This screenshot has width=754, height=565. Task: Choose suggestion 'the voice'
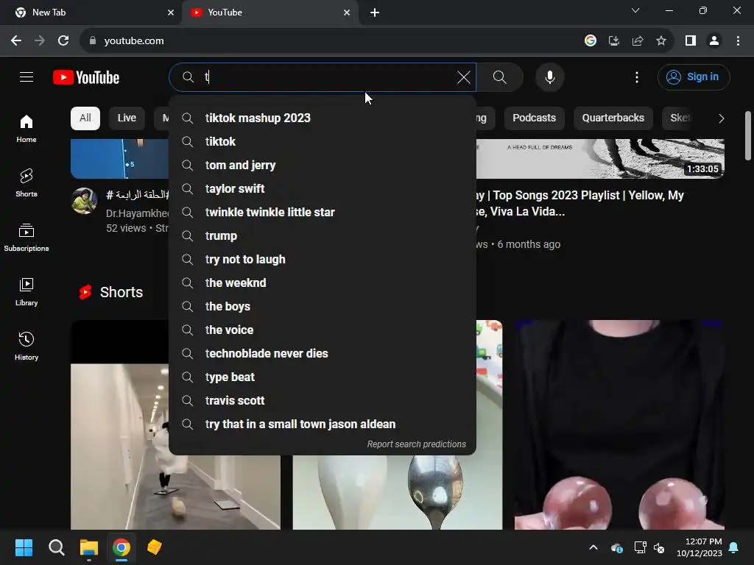323,330
